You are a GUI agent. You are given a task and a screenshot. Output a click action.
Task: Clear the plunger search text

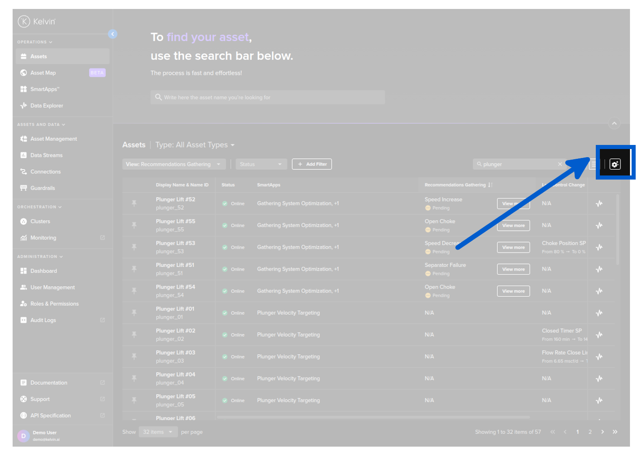pos(560,164)
